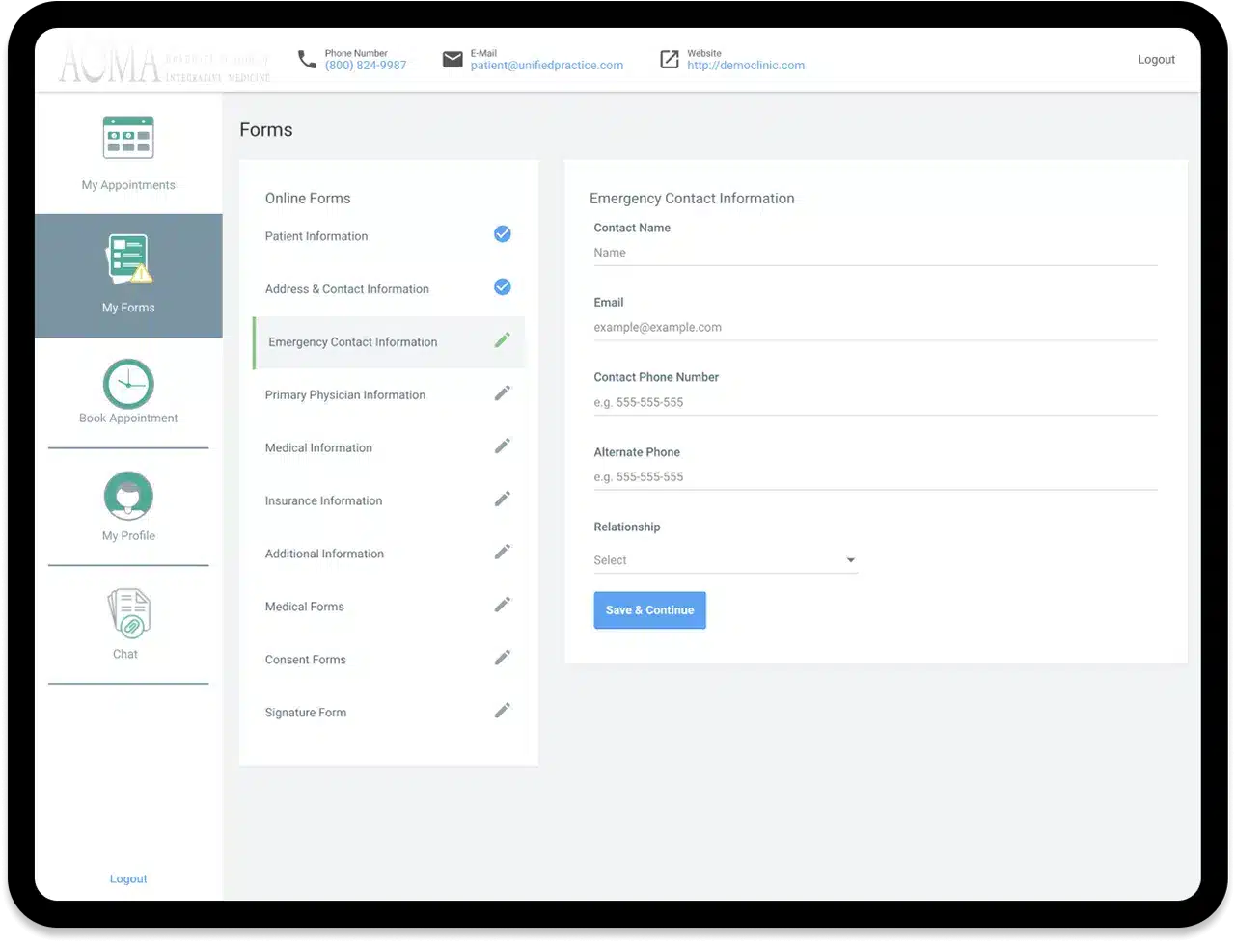
Task: Click the My Forms sidebar icon
Action: [x=128, y=260]
